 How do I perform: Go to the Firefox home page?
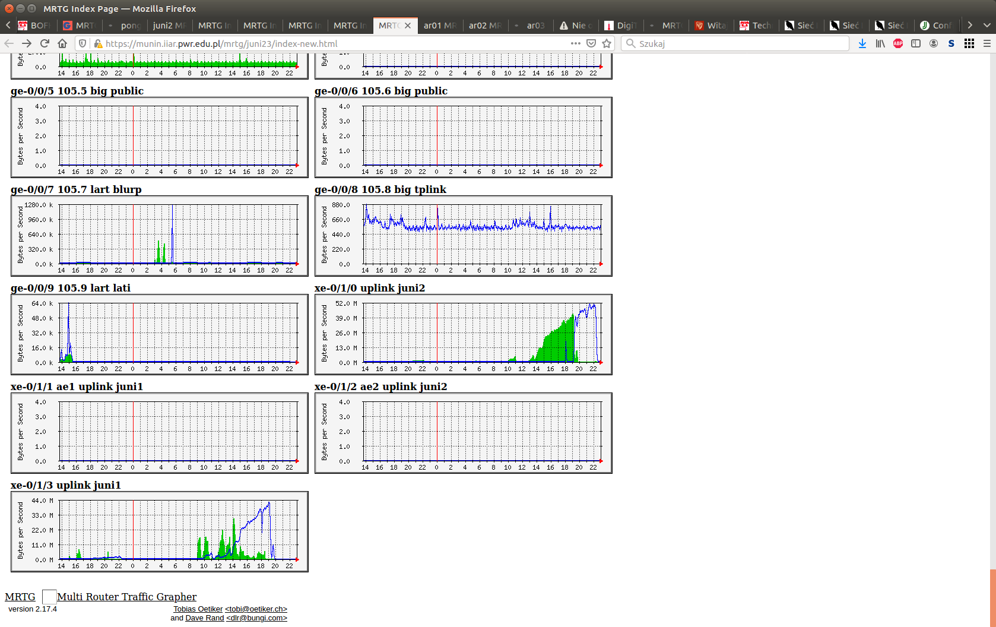pos(62,43)
